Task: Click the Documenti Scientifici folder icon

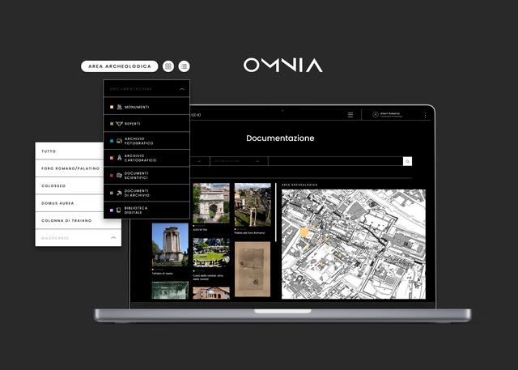Action: [x=120, y=175]
